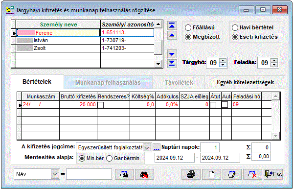Click start date field 2024.09.12

174,158
